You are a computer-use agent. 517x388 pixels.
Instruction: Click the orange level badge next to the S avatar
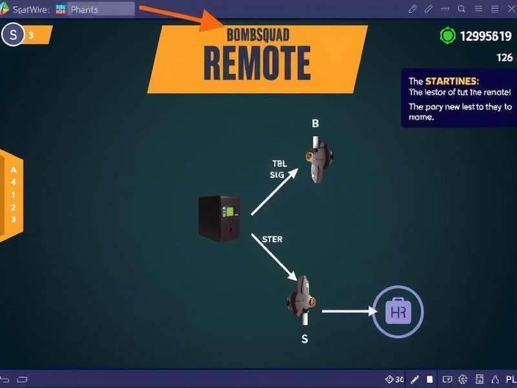pyautogui.click(x=37, y=35)
